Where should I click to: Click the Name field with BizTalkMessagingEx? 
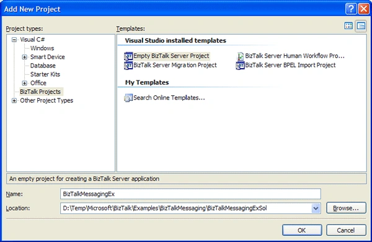pyautogui.click(x=190, y=194)
